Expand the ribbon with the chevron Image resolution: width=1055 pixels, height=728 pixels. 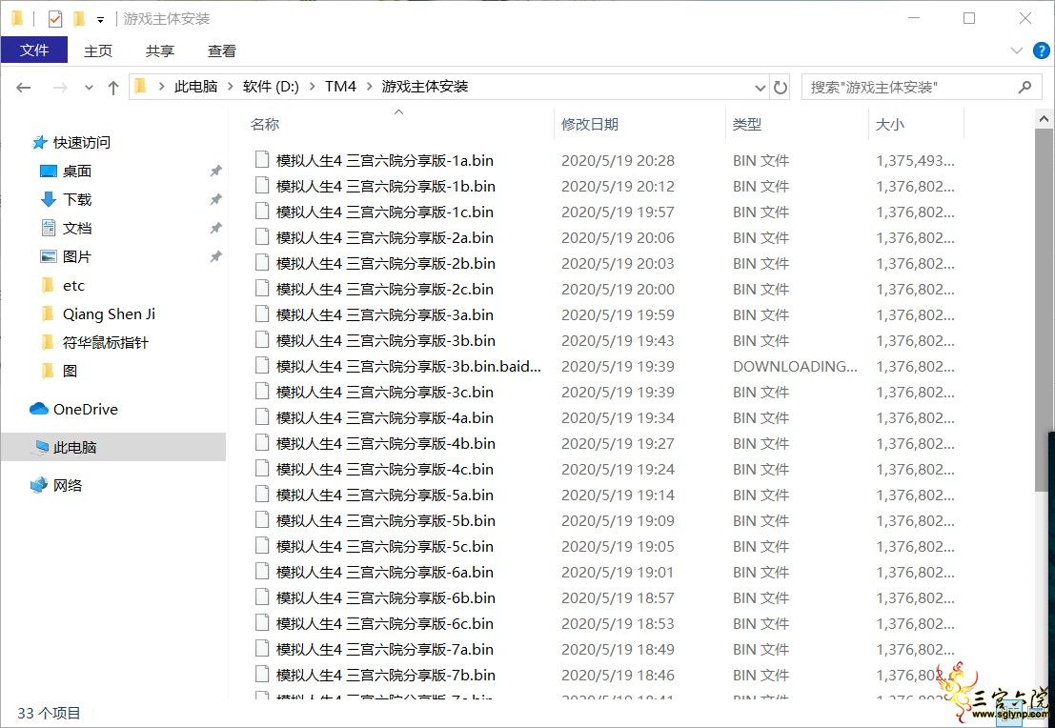(x=1017, y=51)
